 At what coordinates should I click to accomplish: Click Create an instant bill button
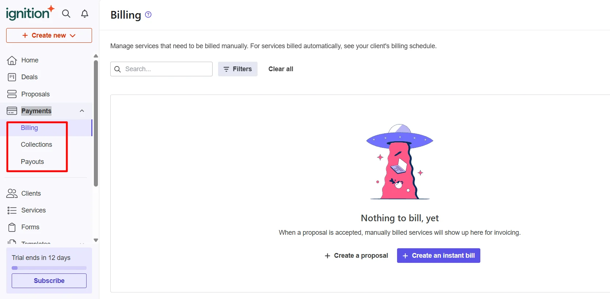pyautogui.click(x=438, y=256)
